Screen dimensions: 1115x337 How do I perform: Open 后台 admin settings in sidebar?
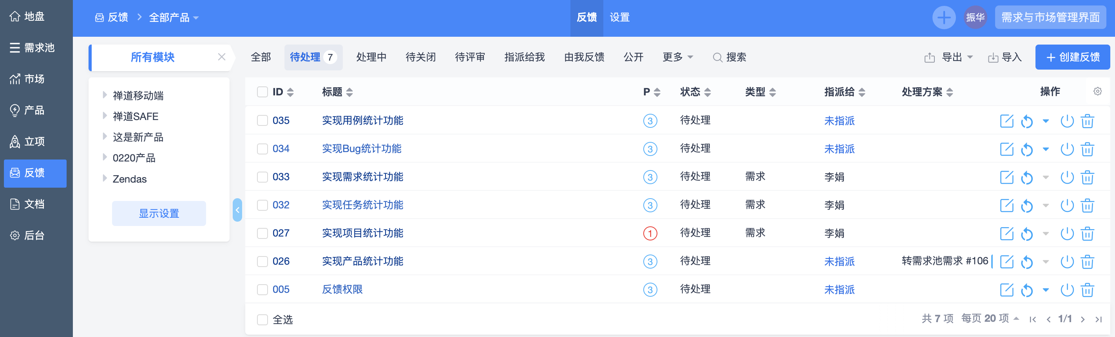click(x=27, y=235)
